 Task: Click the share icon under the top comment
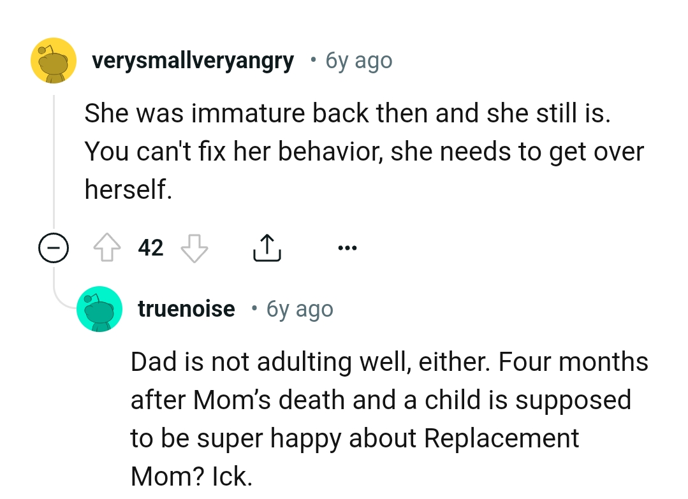point(267,248)
